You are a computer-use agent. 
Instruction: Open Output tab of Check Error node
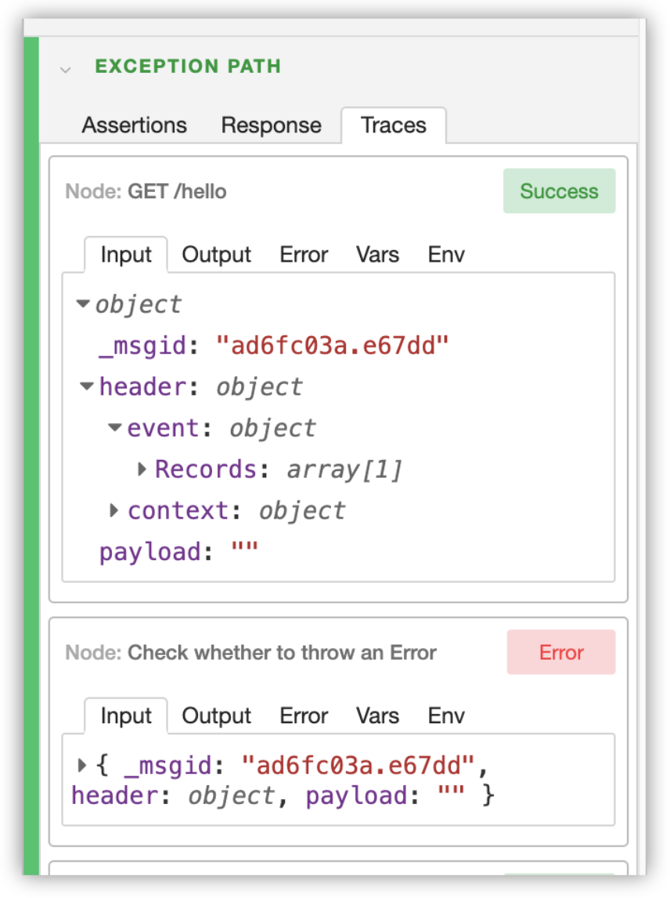pyautogui.click(x=216, y=715)
